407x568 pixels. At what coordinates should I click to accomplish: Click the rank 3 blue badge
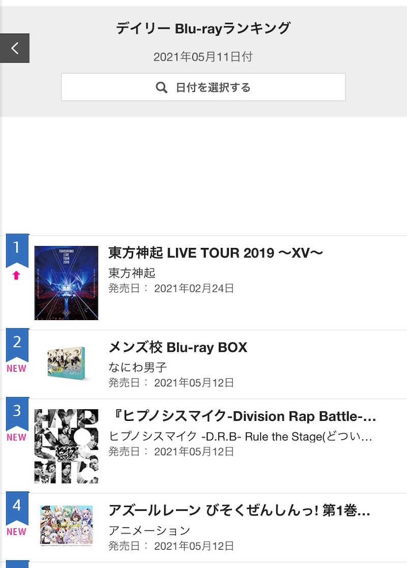click(x=17, y=412)
